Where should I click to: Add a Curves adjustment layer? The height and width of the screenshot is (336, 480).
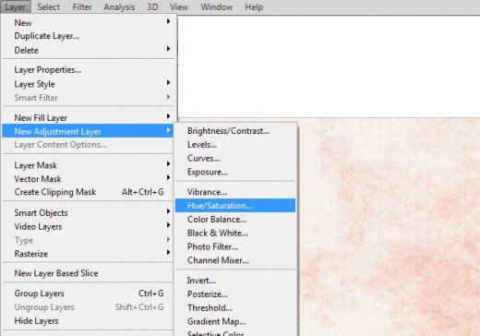235,158
